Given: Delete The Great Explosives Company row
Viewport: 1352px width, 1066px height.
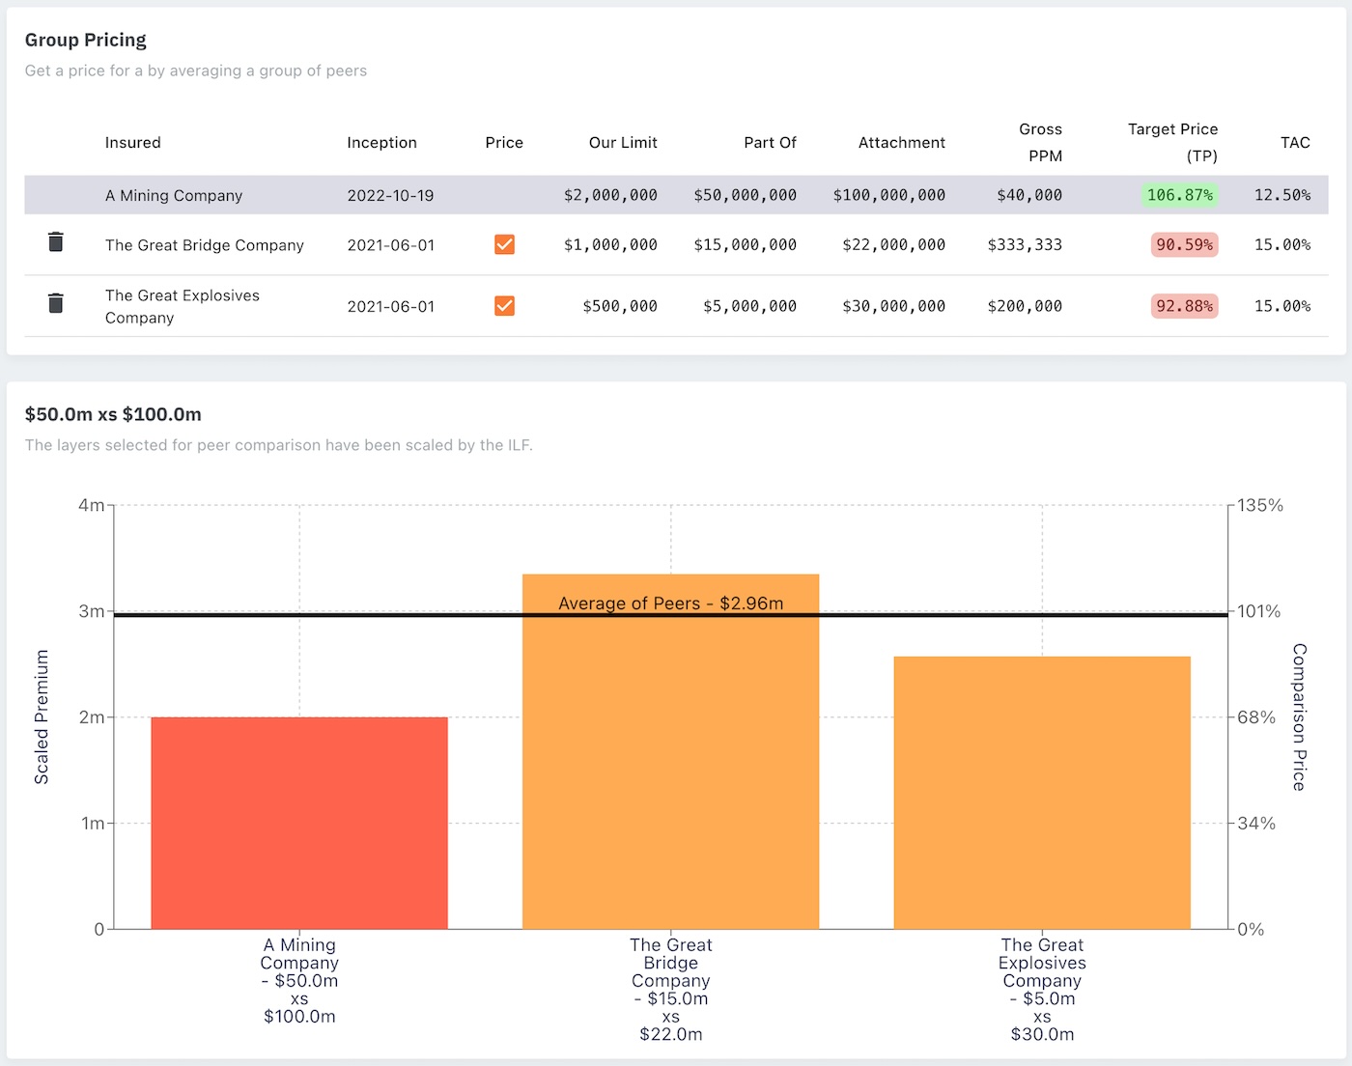Looking at the screenshot, I should (56, 303).
